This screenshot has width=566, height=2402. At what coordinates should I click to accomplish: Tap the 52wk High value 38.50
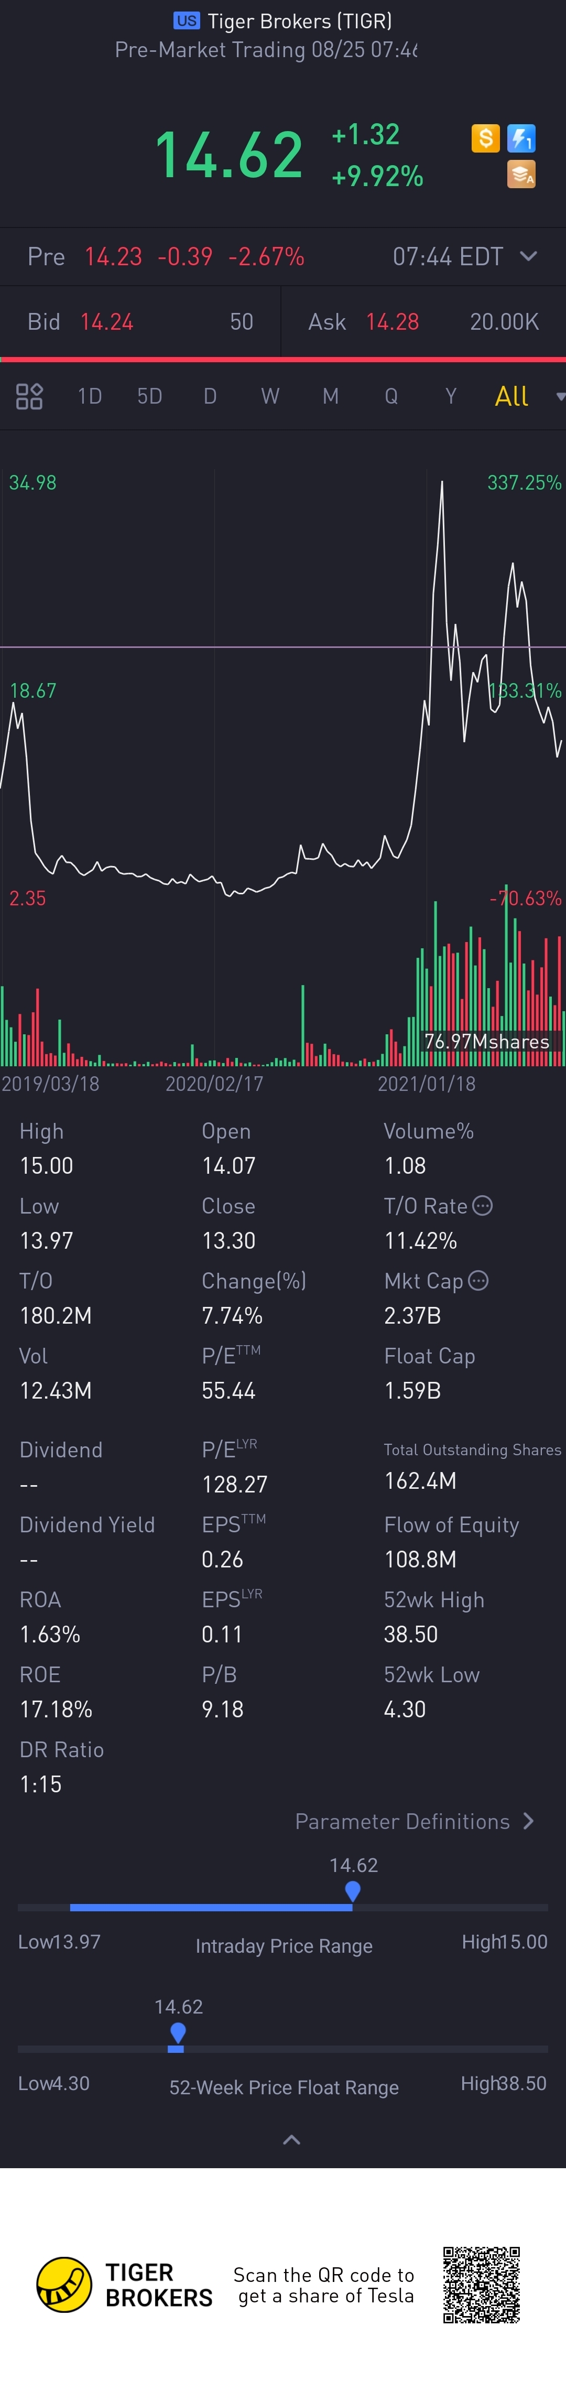pos(411,1633)
